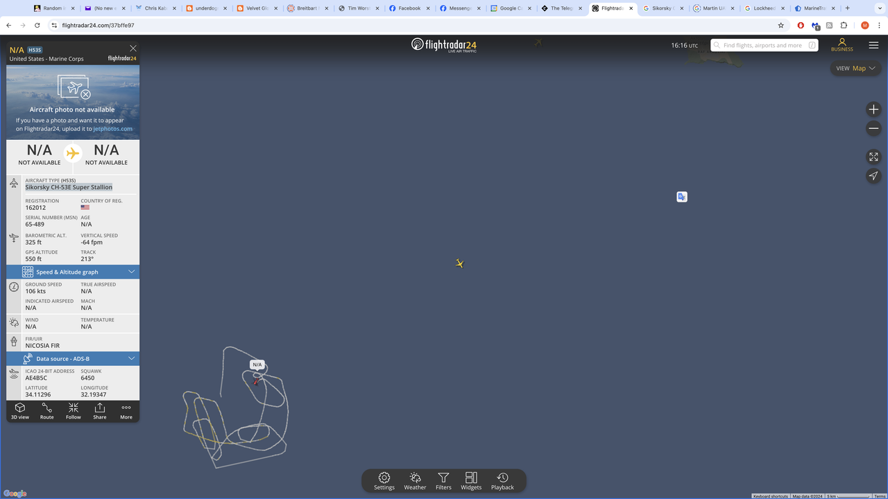Screen dimensions: 888x499
Task: Click the ground speed 106 kts
Action: click(x=35, y=291)
